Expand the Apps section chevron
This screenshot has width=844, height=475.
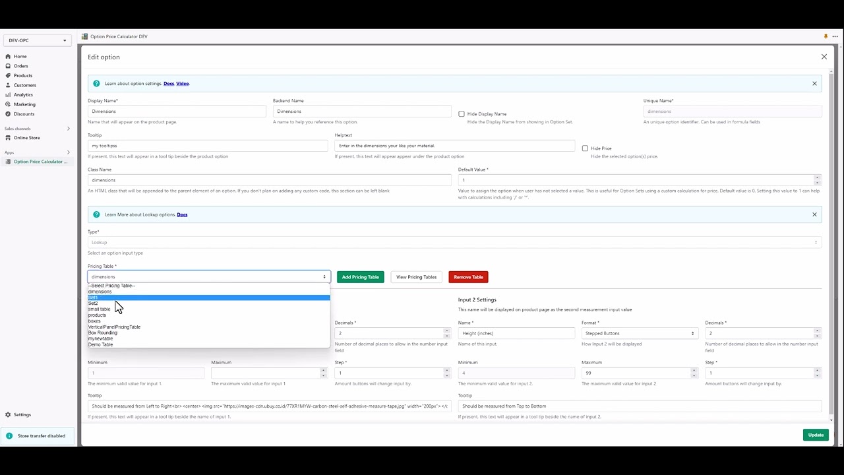[68, 152]
